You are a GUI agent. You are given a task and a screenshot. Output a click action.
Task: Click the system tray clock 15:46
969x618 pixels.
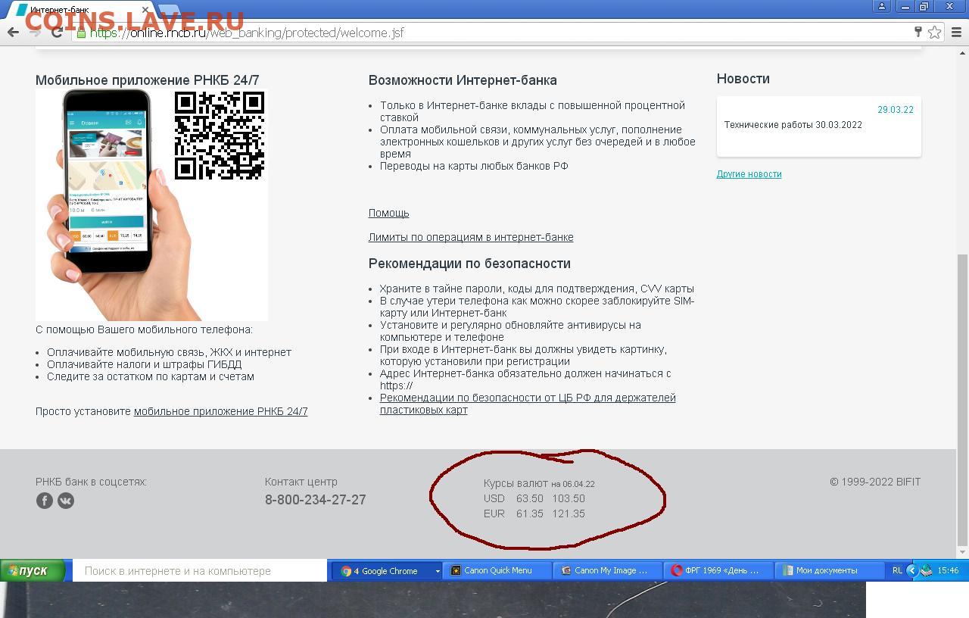pyautogui.click(x=948, y=570)
